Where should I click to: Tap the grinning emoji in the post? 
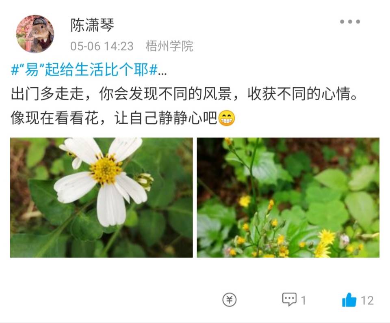(227, 118)
